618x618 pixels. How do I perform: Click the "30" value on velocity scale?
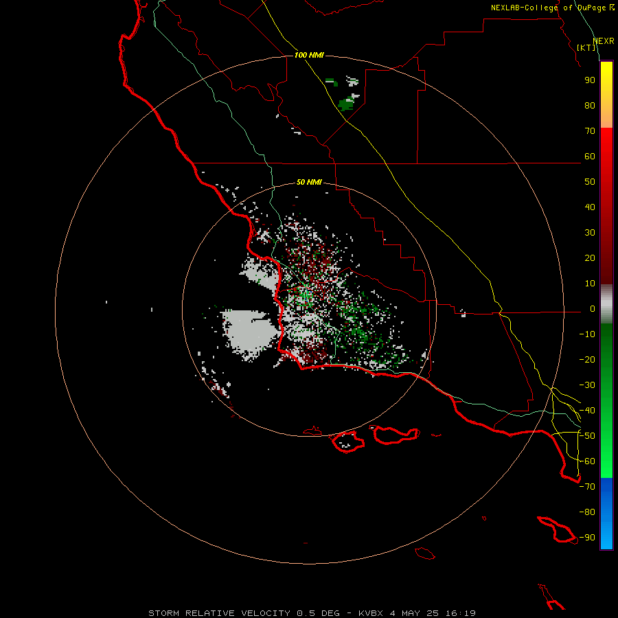click(590, 233)
